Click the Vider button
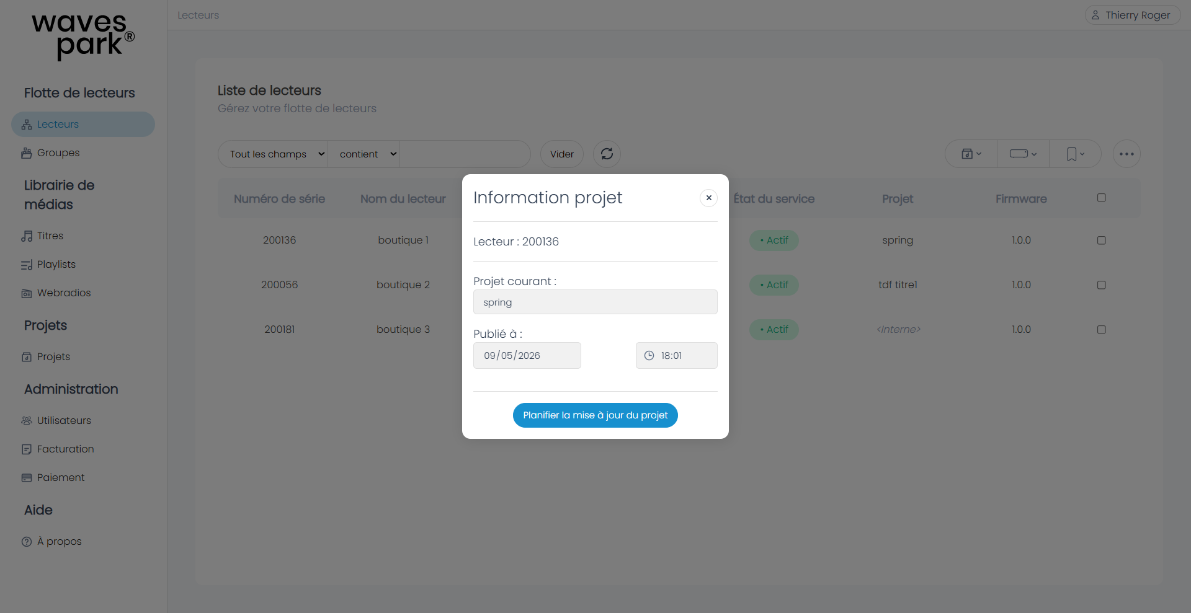The height and width of the screenshot is (613, 1191). (562, 154)
